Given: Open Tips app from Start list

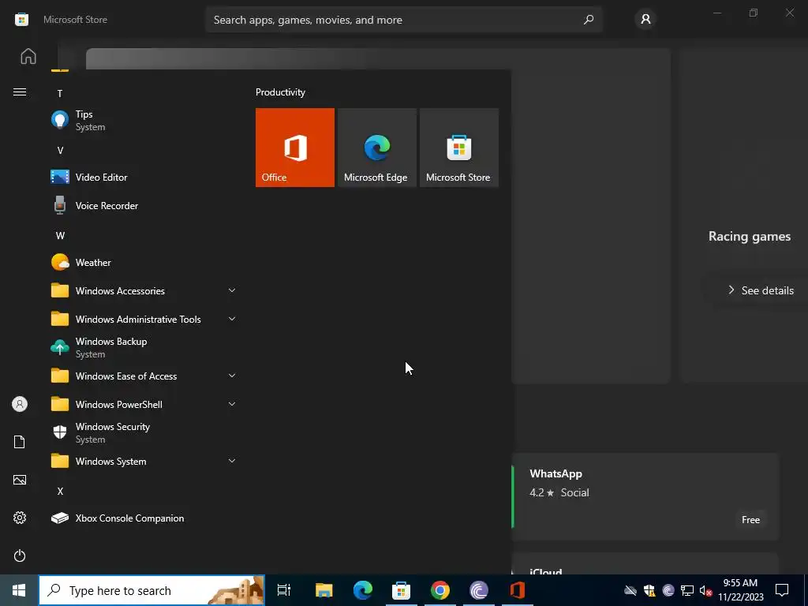Looking at the screenshot, I should point(144,121).
